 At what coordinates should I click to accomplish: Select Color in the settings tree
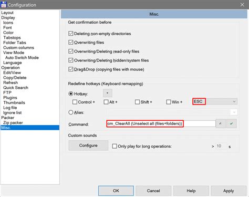click(8, 33)
